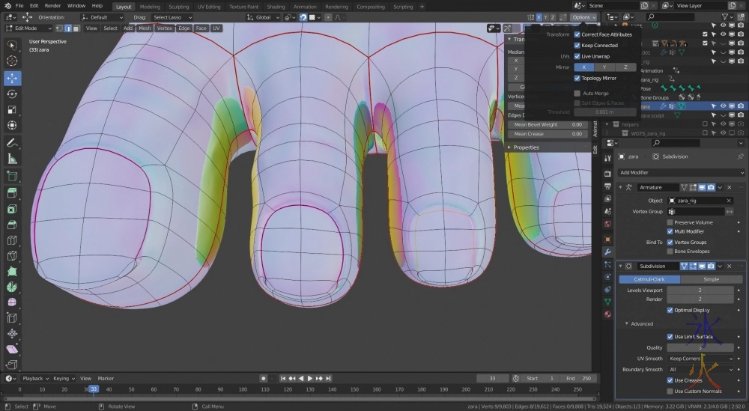Image resolution: width=749 pixels, height=411 pixels.
Task: Enable Y axis in Mirror options
Action: [x=604, y=67]
